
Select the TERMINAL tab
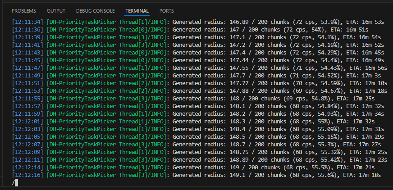[137, 11]
